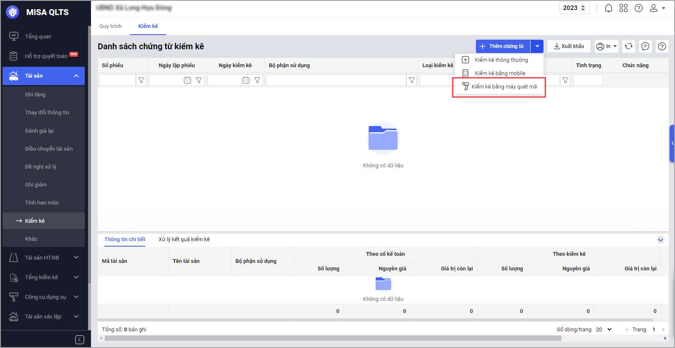Click the Tổng kiểm kê document icon
This screenshot has width=675, height=348.
point(14,277)
